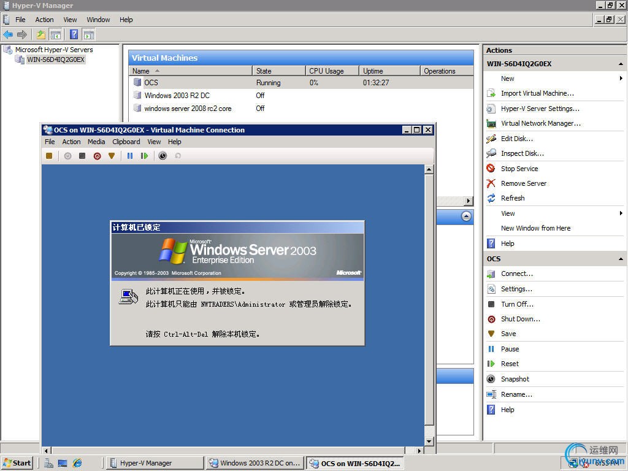Sort by the State column header
Viewport: 628px width, 471px height.
pos(279,71)
